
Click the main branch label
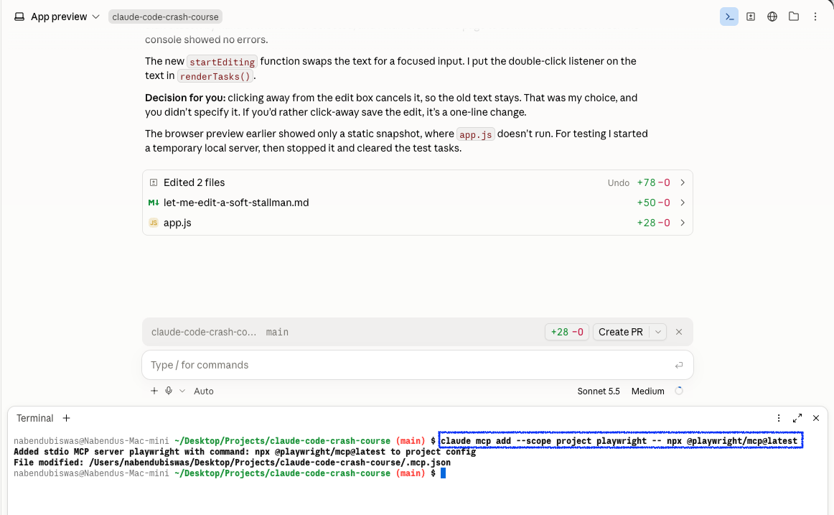tap(277, 332)
